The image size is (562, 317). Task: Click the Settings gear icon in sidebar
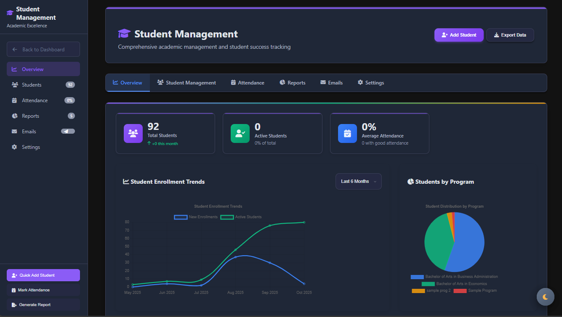tap(14, 147)
